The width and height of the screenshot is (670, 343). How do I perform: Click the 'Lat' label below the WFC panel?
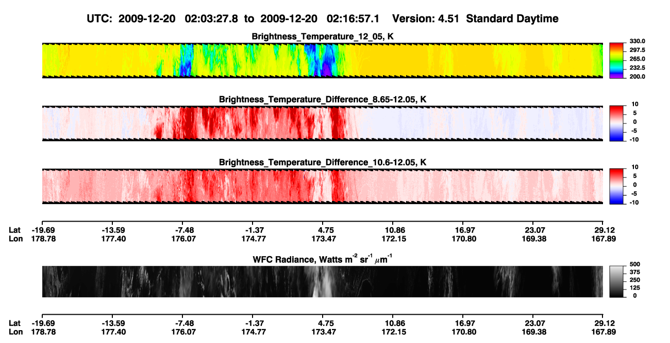click(14, 323)
